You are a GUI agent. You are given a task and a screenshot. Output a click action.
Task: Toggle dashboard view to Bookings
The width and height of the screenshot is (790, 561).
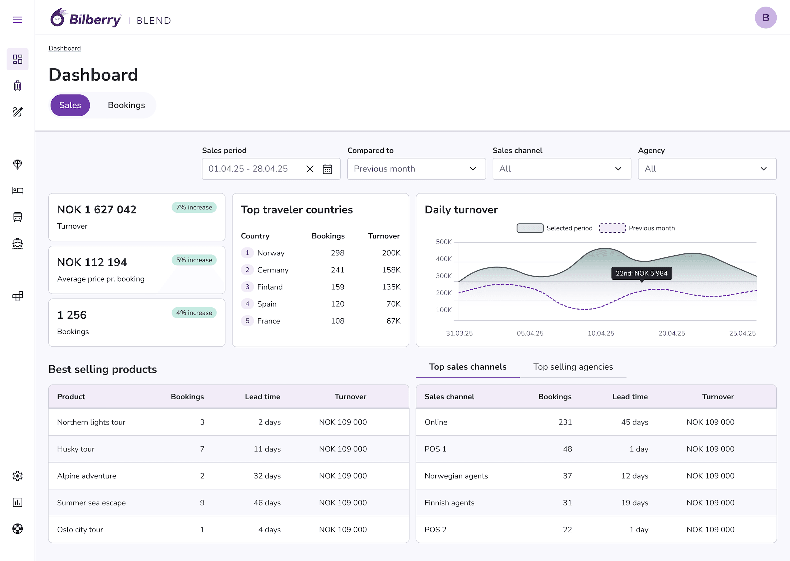(126, 105)
